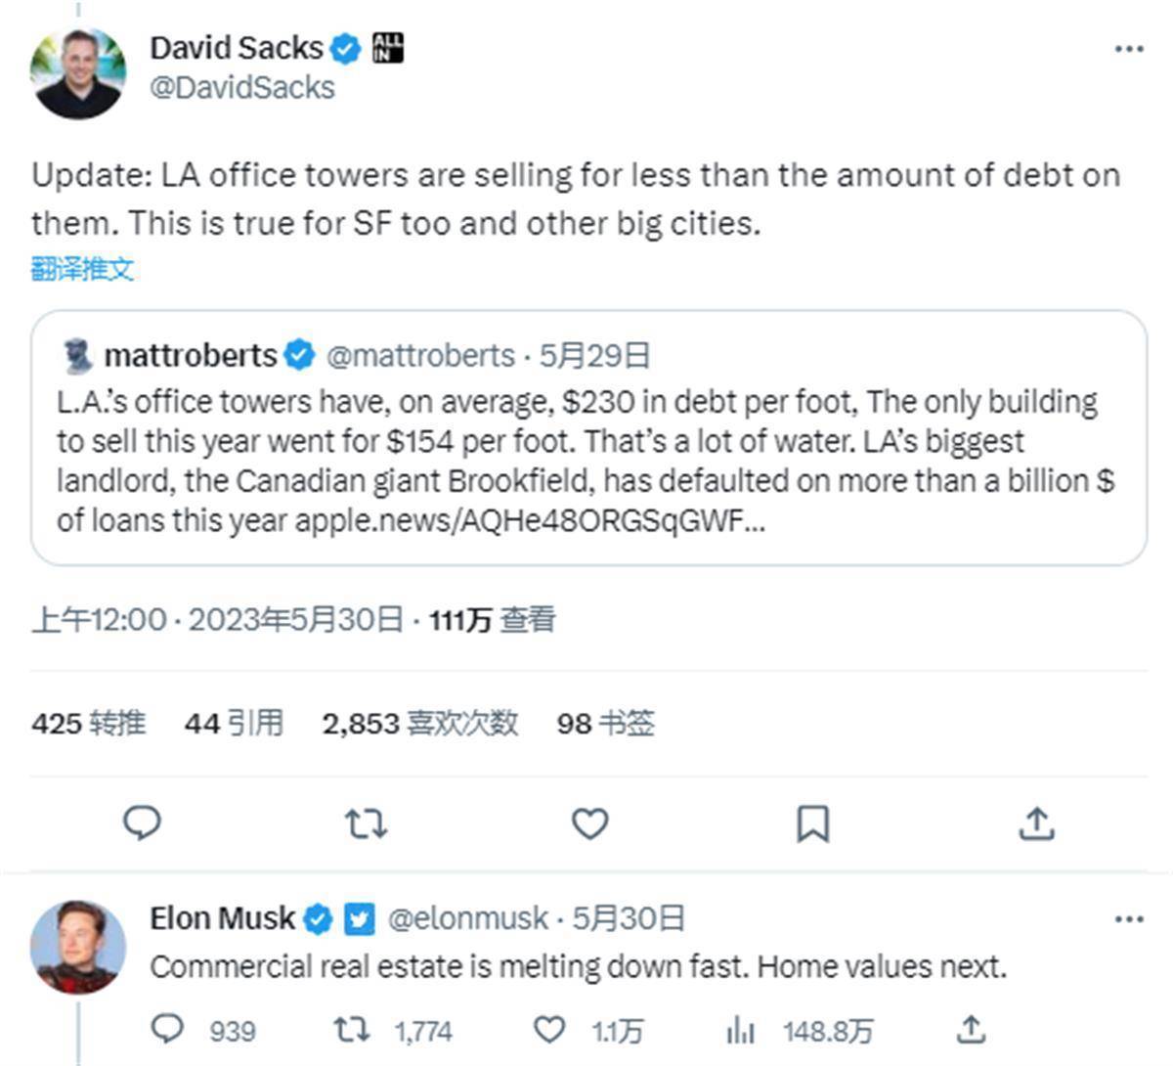Image resolution: width=1173 pixels, height=1066 pixels.
Task: Retweet David Sacks' post
Action: click(367, 823)
